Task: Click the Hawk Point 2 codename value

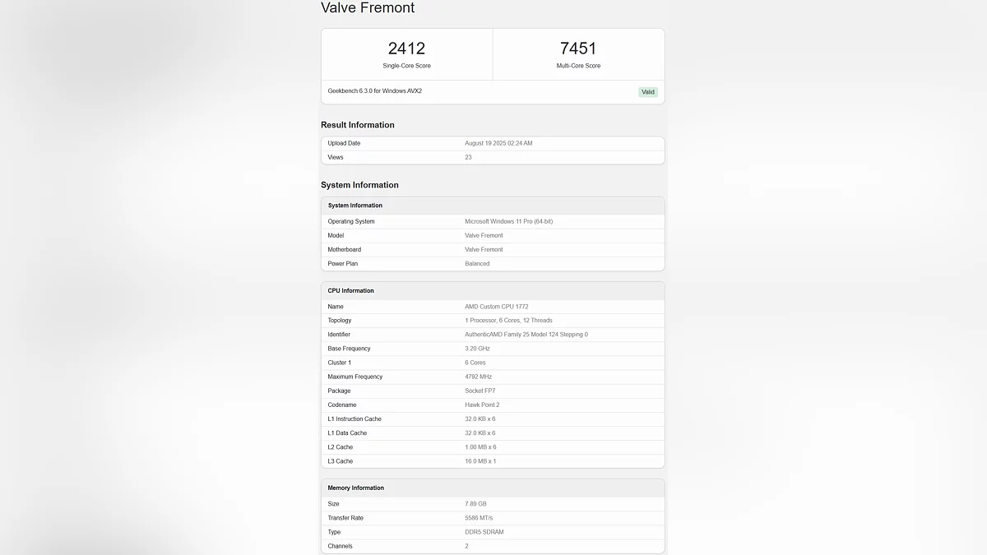Action: click(482, 405)
